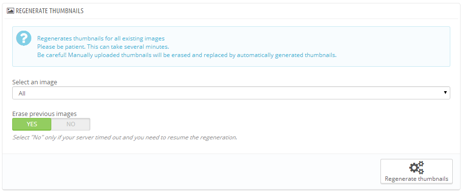Click the grey NO switch segment

tap(71, 124)
